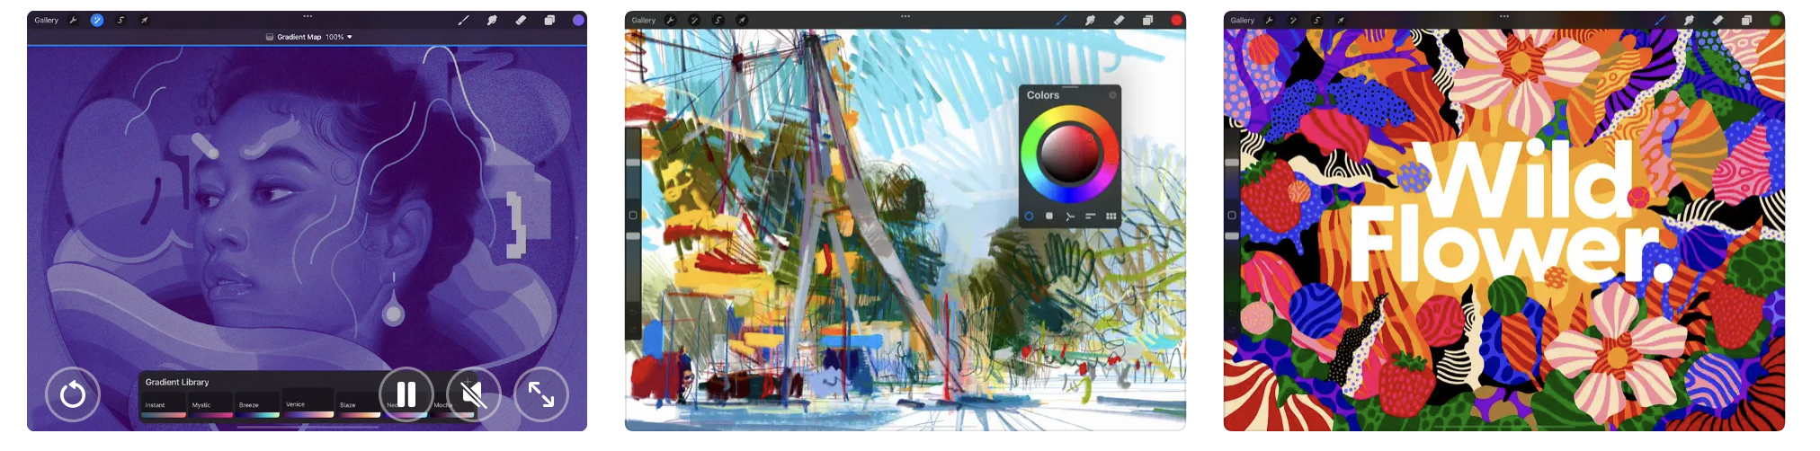Tap sidebar modify button in Wild Flower screenshot

point(1232,216)
